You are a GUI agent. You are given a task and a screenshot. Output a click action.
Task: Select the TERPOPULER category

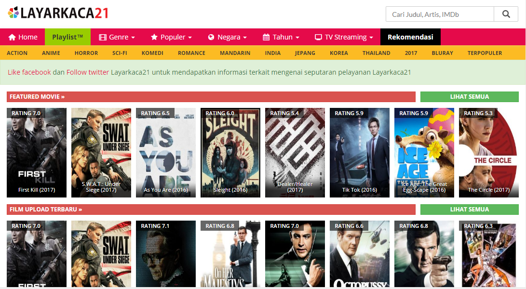tap(485, 53)
